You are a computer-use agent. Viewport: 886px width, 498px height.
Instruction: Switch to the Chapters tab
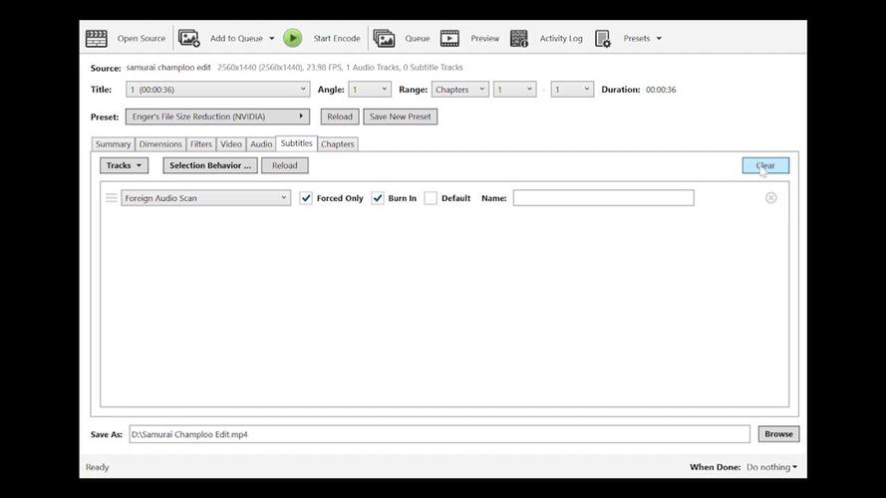[337, 144]
